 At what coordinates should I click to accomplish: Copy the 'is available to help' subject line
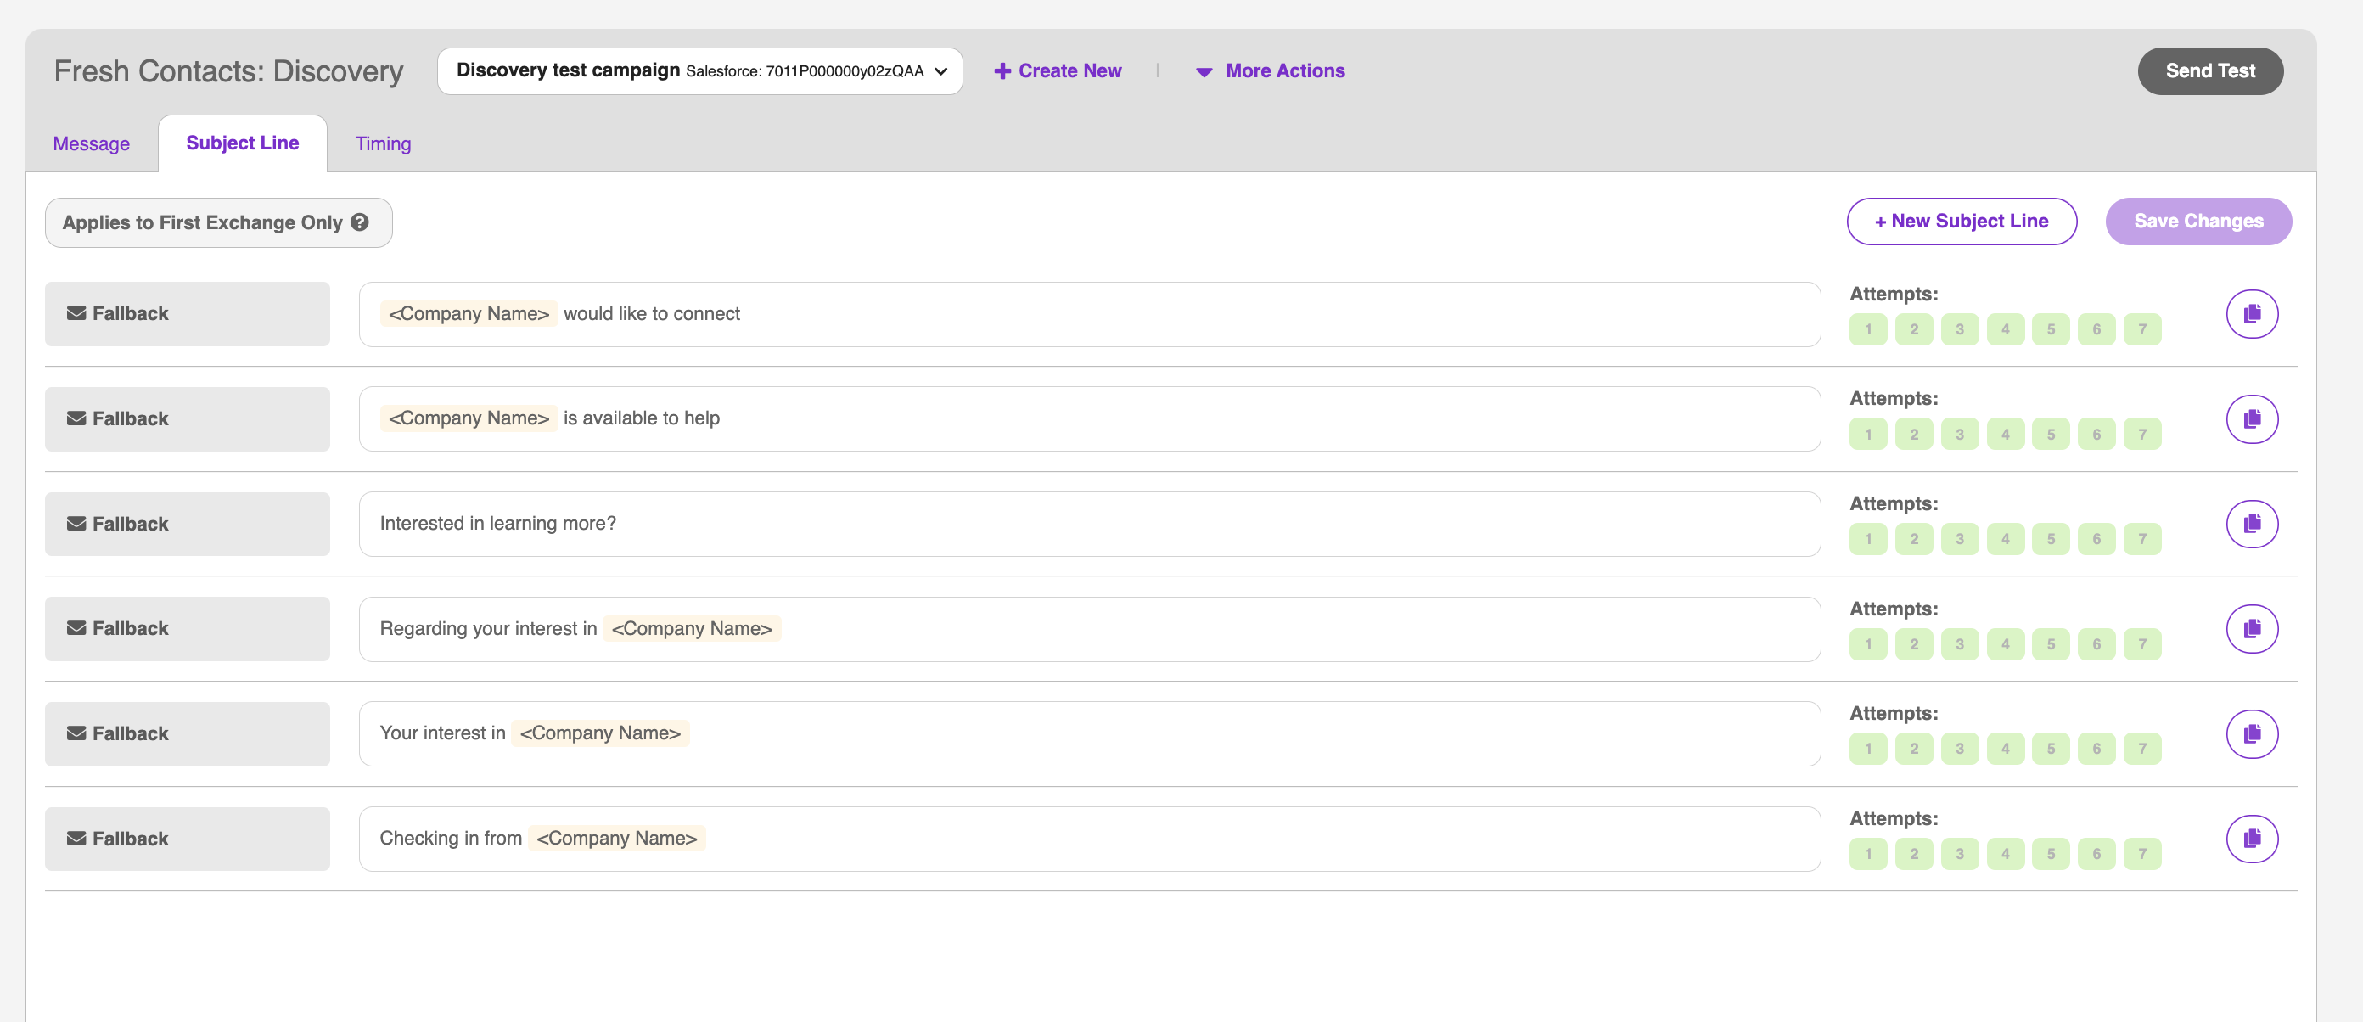pyautogui.click(x=2251, y=419)
